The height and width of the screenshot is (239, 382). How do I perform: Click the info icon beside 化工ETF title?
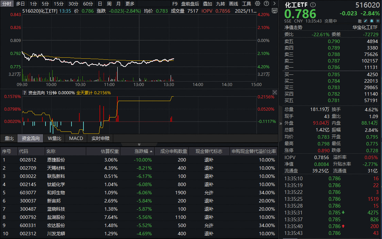[x=313, y=5]
